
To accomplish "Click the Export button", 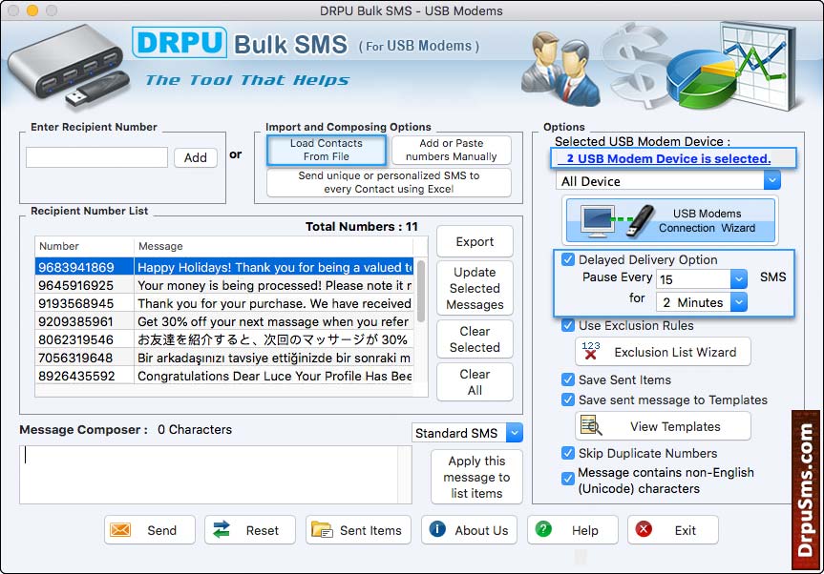I will tap(475, 242).
